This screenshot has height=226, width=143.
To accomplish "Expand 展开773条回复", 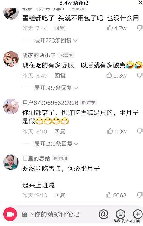I will coord(56,40).
